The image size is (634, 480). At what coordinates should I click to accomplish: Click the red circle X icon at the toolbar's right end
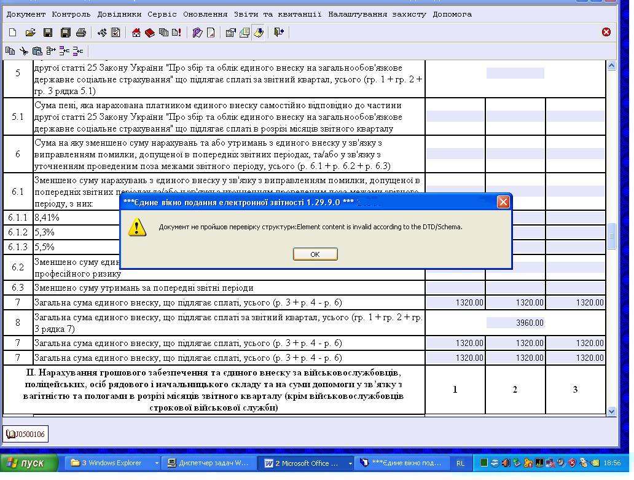click(x=606, y=32)
